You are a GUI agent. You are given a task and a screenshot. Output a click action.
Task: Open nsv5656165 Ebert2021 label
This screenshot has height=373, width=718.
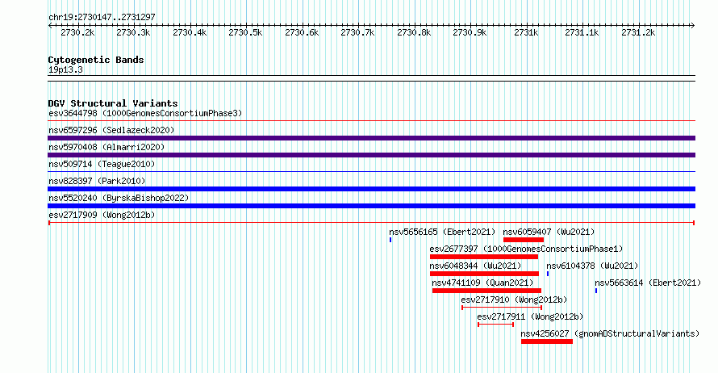pyautogui.click(x=442, y=232)
